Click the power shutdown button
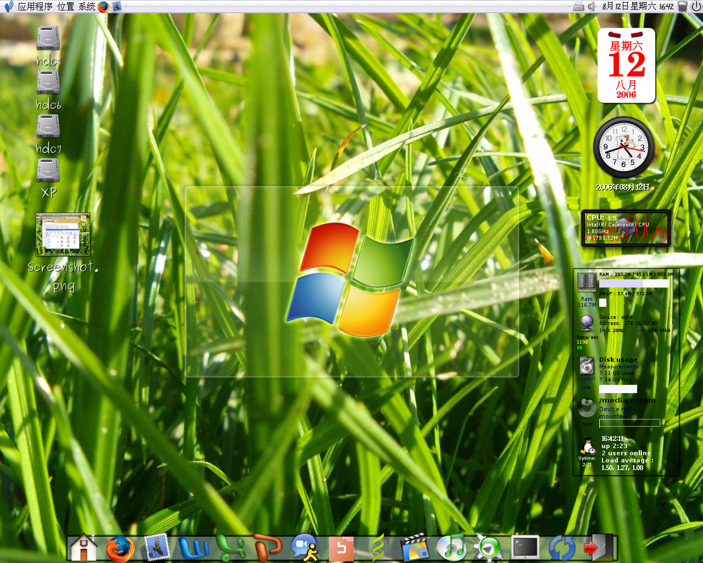Image resolution: width=703 pixels, height=563 pixels. click(696, 7)
